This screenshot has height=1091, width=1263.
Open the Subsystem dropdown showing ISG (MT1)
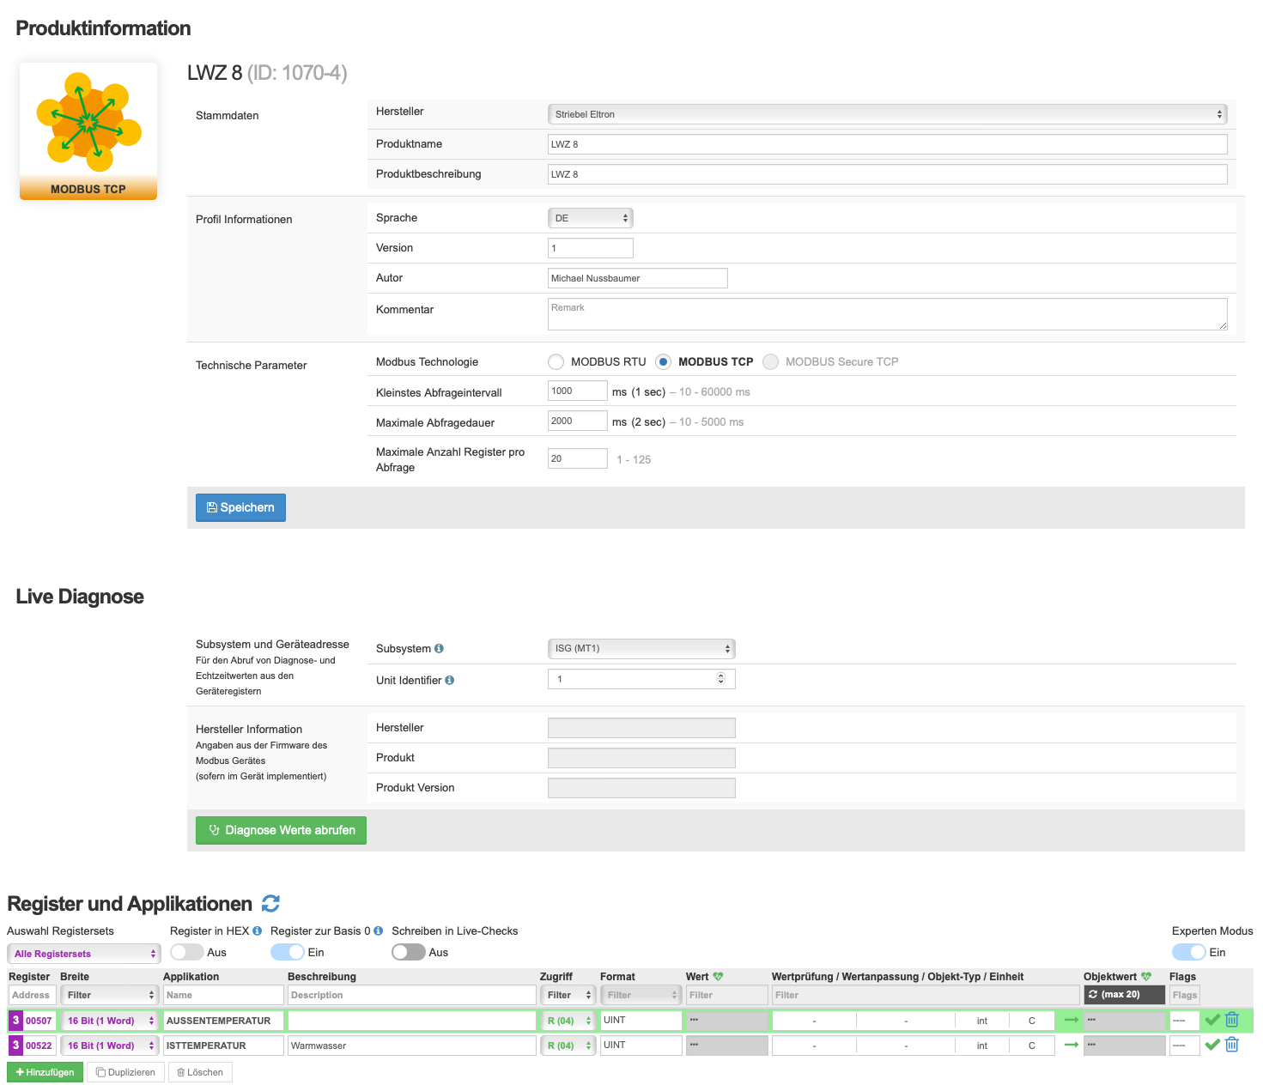pos(641,649)
